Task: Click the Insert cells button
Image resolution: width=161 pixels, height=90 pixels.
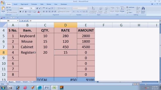Action: pyautogui.click(x=112, y=9)
